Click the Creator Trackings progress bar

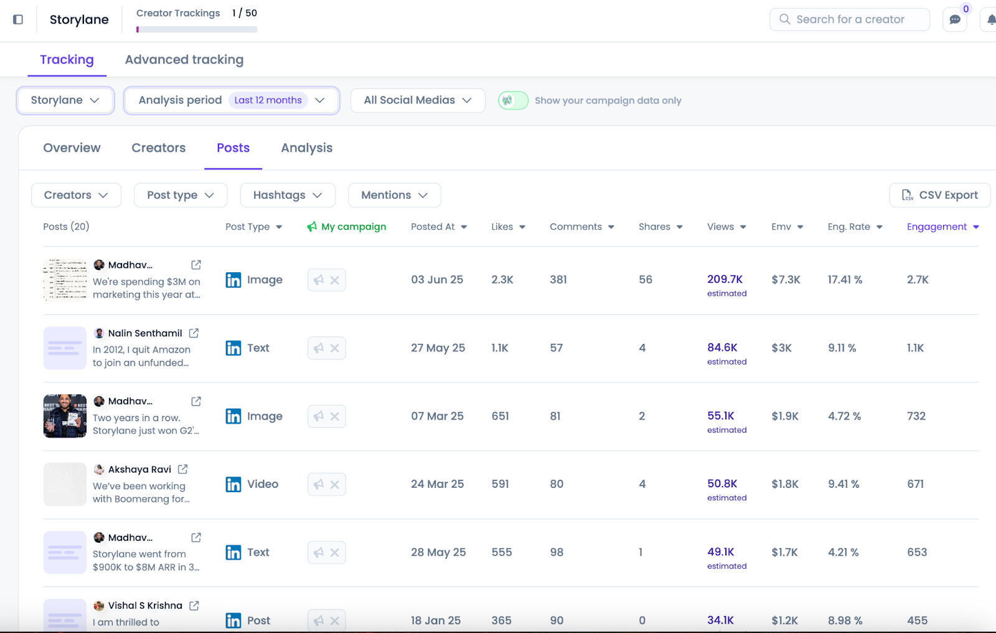point(197,29)
